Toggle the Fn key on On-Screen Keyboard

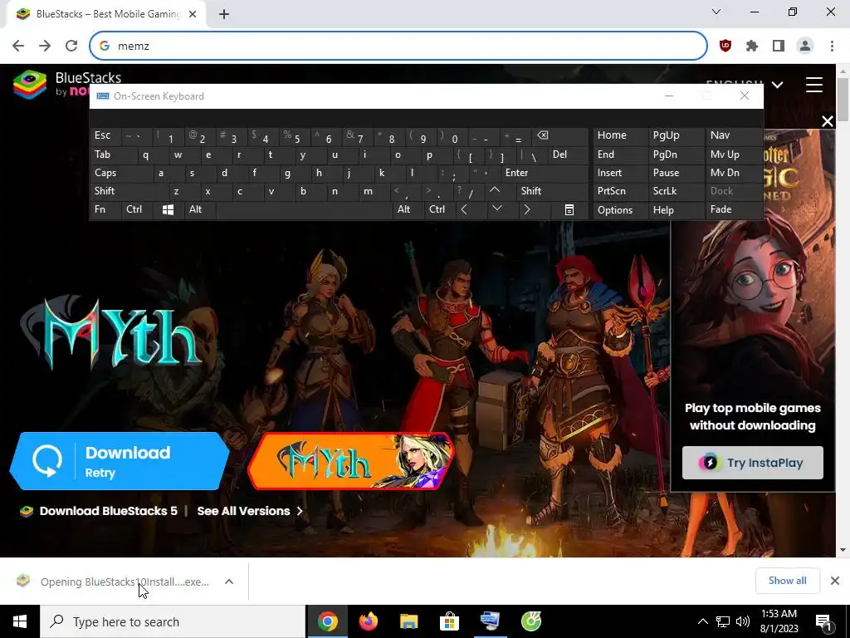coord(105,209)
